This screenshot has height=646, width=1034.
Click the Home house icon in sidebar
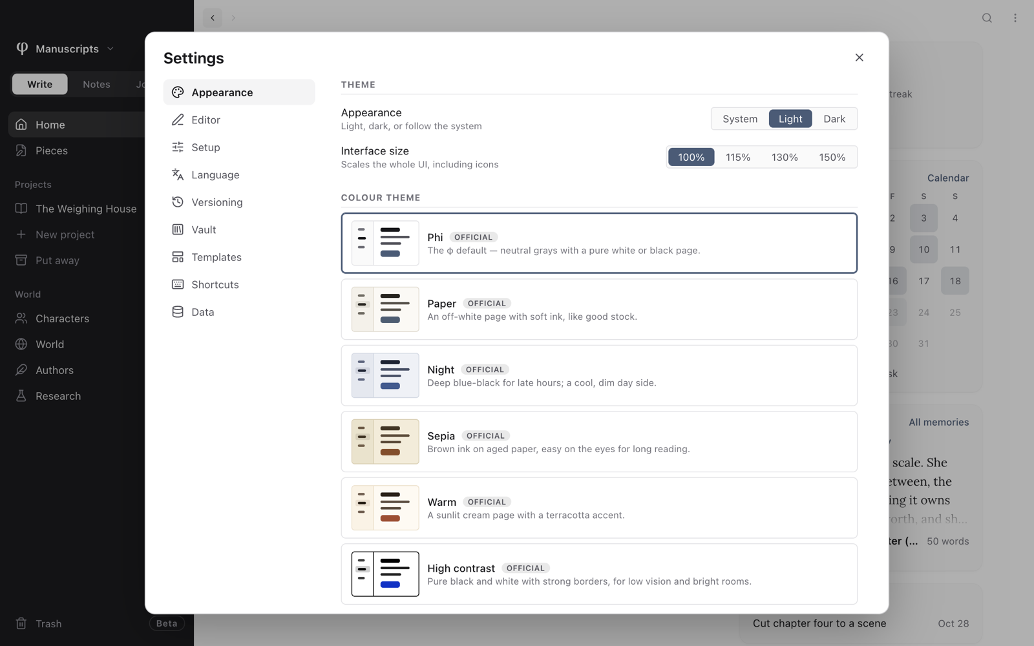coord(21,125)
